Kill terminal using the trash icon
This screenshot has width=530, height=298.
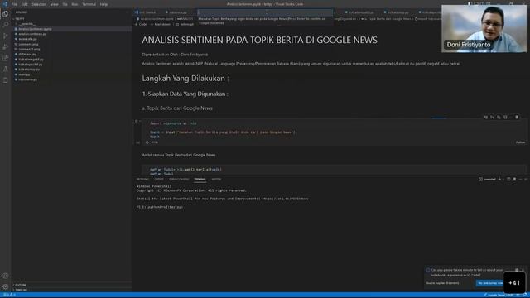(x=514, y=180)
